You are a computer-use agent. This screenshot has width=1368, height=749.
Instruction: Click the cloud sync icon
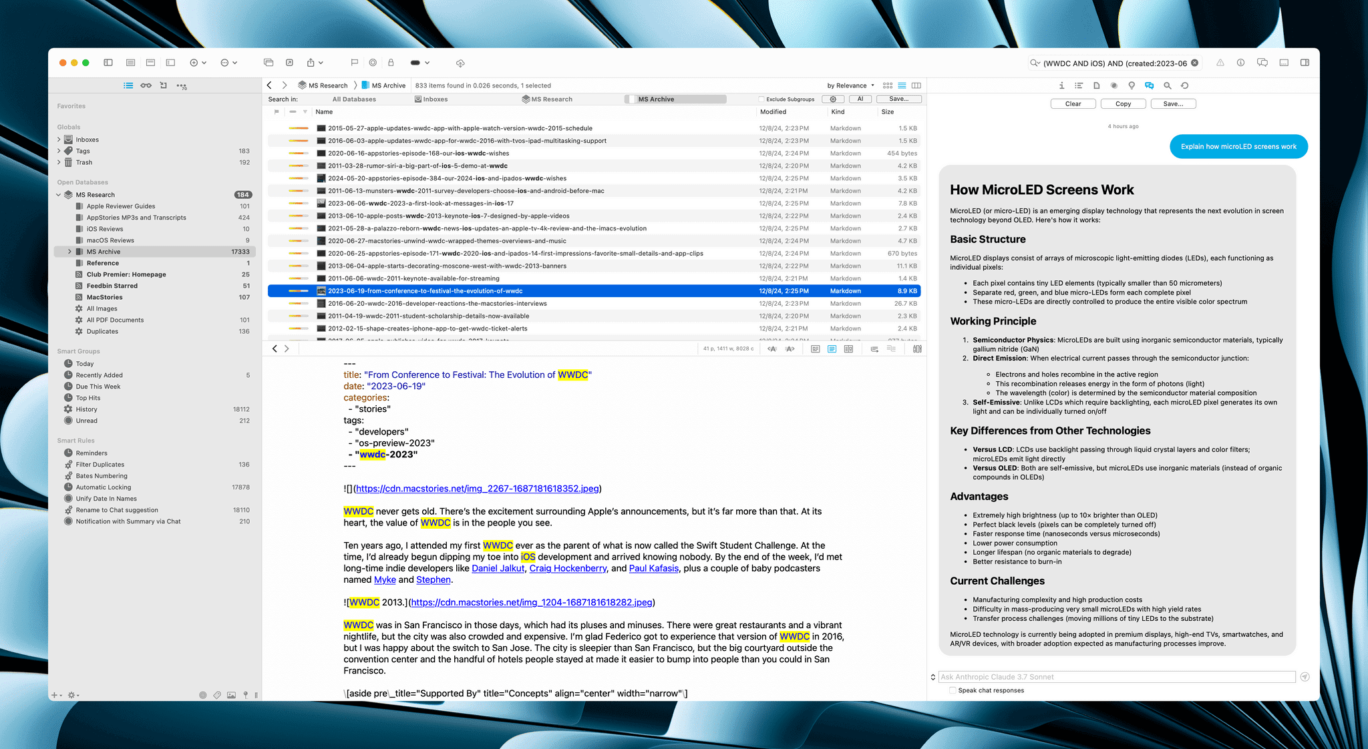460,63
